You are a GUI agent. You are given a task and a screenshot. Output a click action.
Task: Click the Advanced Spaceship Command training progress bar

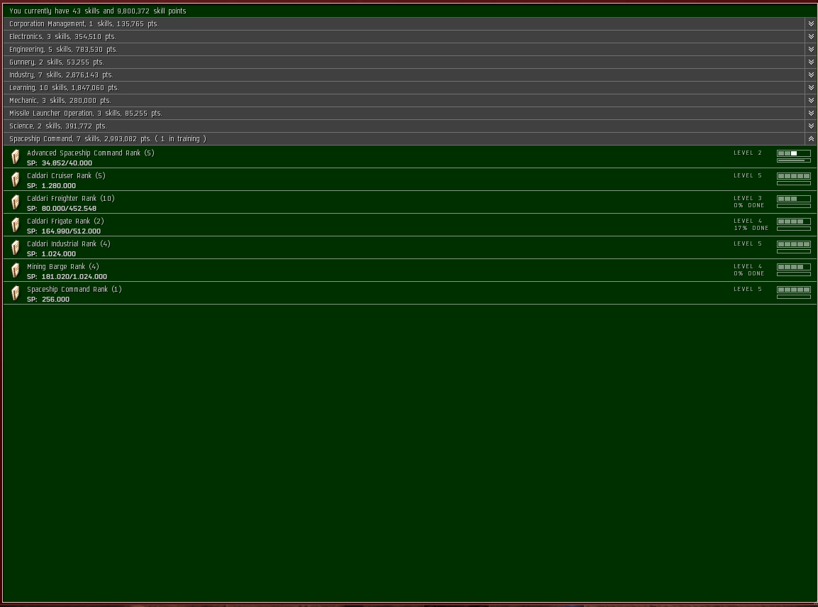[x=793, y=160]
